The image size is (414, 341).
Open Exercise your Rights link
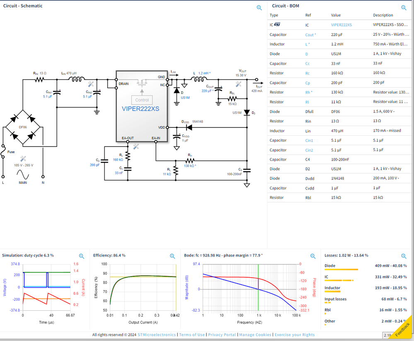pos(295,335)
